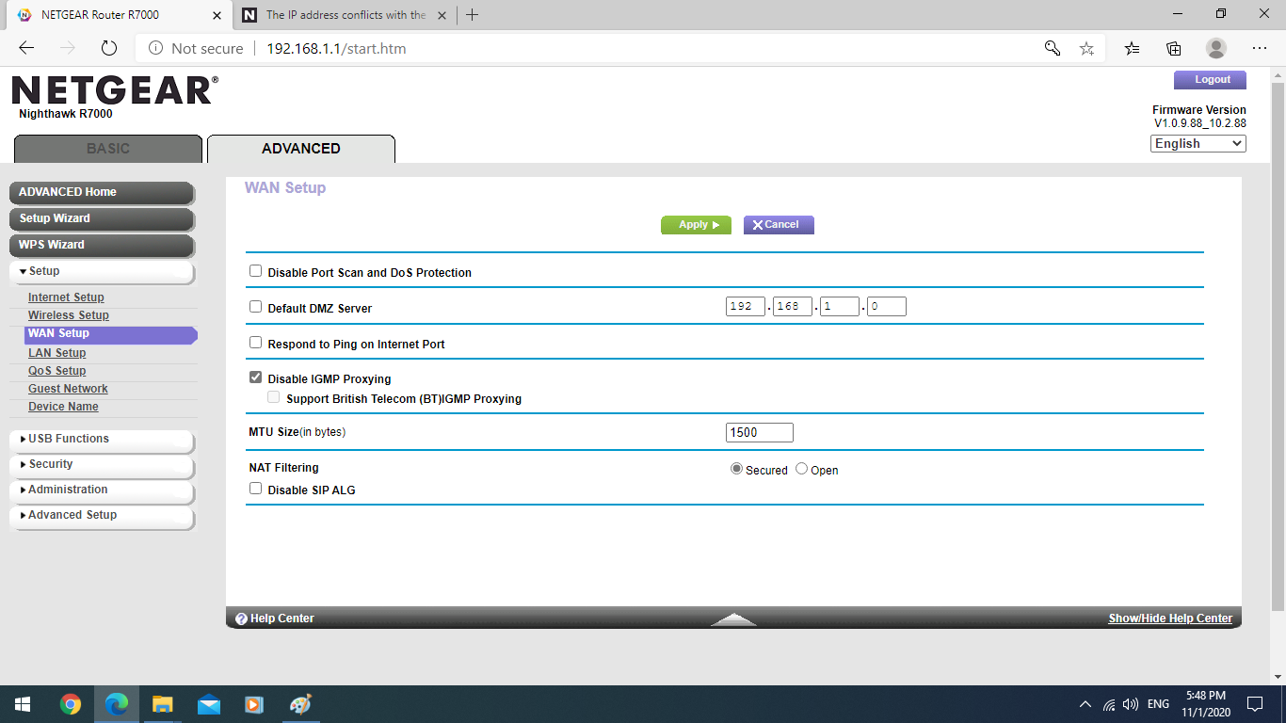Check the Default DMZ Server box
This screenshot has width=1286, height=723.
pos(255,307)
